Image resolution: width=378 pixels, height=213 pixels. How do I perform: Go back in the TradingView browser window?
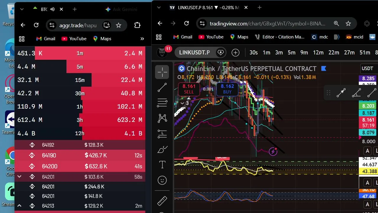[160, 23]
